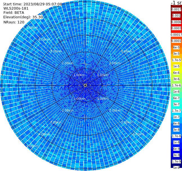Click the 0.001 colorbar label
Image resolution: width=182 pixels, height=171 pixels.
tap(176, 15)
